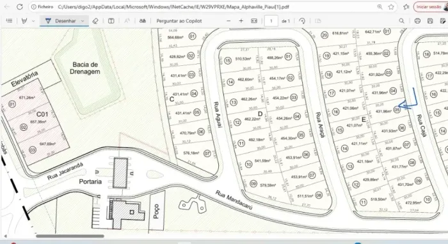Click the lot area '470,79m²'
The width and height of the screenshot is (448, 244).
coord(188,133)
